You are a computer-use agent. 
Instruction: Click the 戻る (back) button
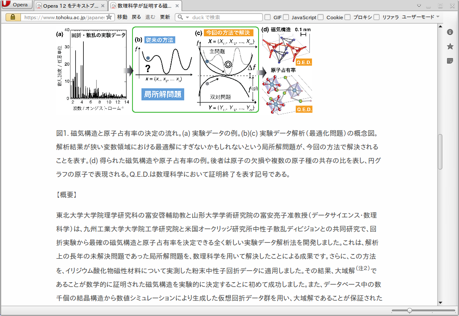[136, 17]
